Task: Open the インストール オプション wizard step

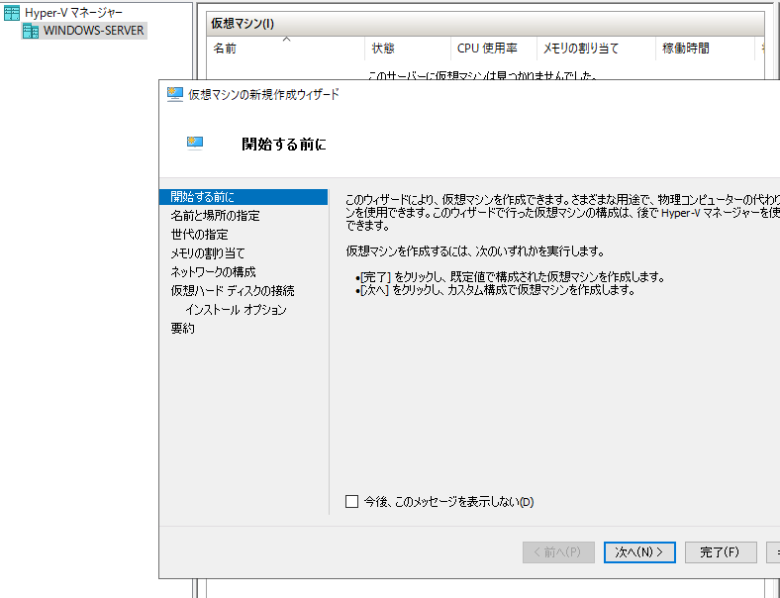Action: pos(236,310)
